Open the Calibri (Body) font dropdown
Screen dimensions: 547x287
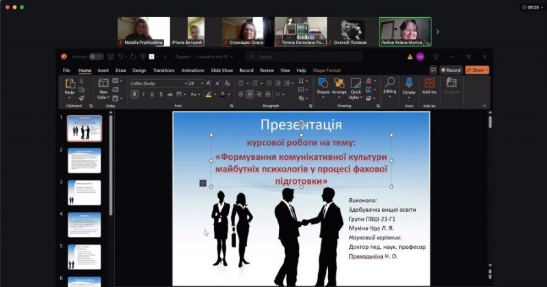click(157, 83)
